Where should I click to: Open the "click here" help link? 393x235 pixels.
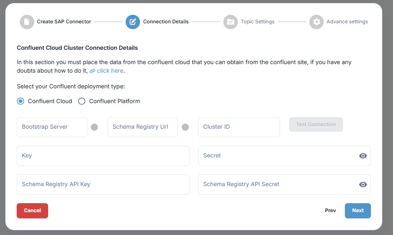pos(110,71)
